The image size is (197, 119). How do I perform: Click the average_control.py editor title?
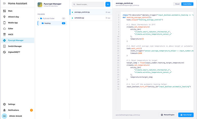124,3
